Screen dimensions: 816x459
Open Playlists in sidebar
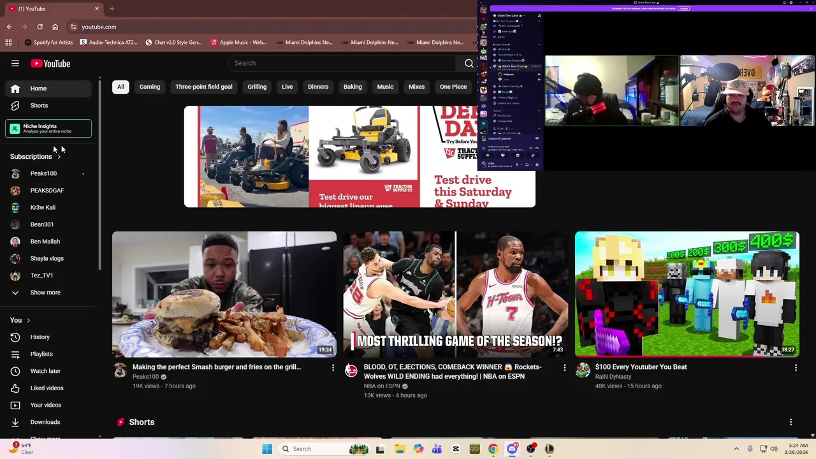[50, 354]
